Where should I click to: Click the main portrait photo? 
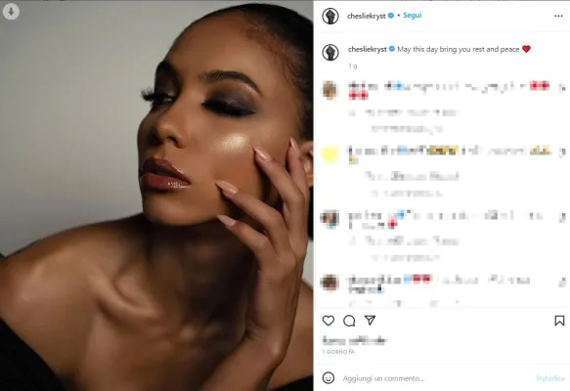coord(156,195)
